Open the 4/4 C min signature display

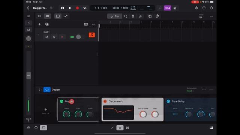click(133, 8)
